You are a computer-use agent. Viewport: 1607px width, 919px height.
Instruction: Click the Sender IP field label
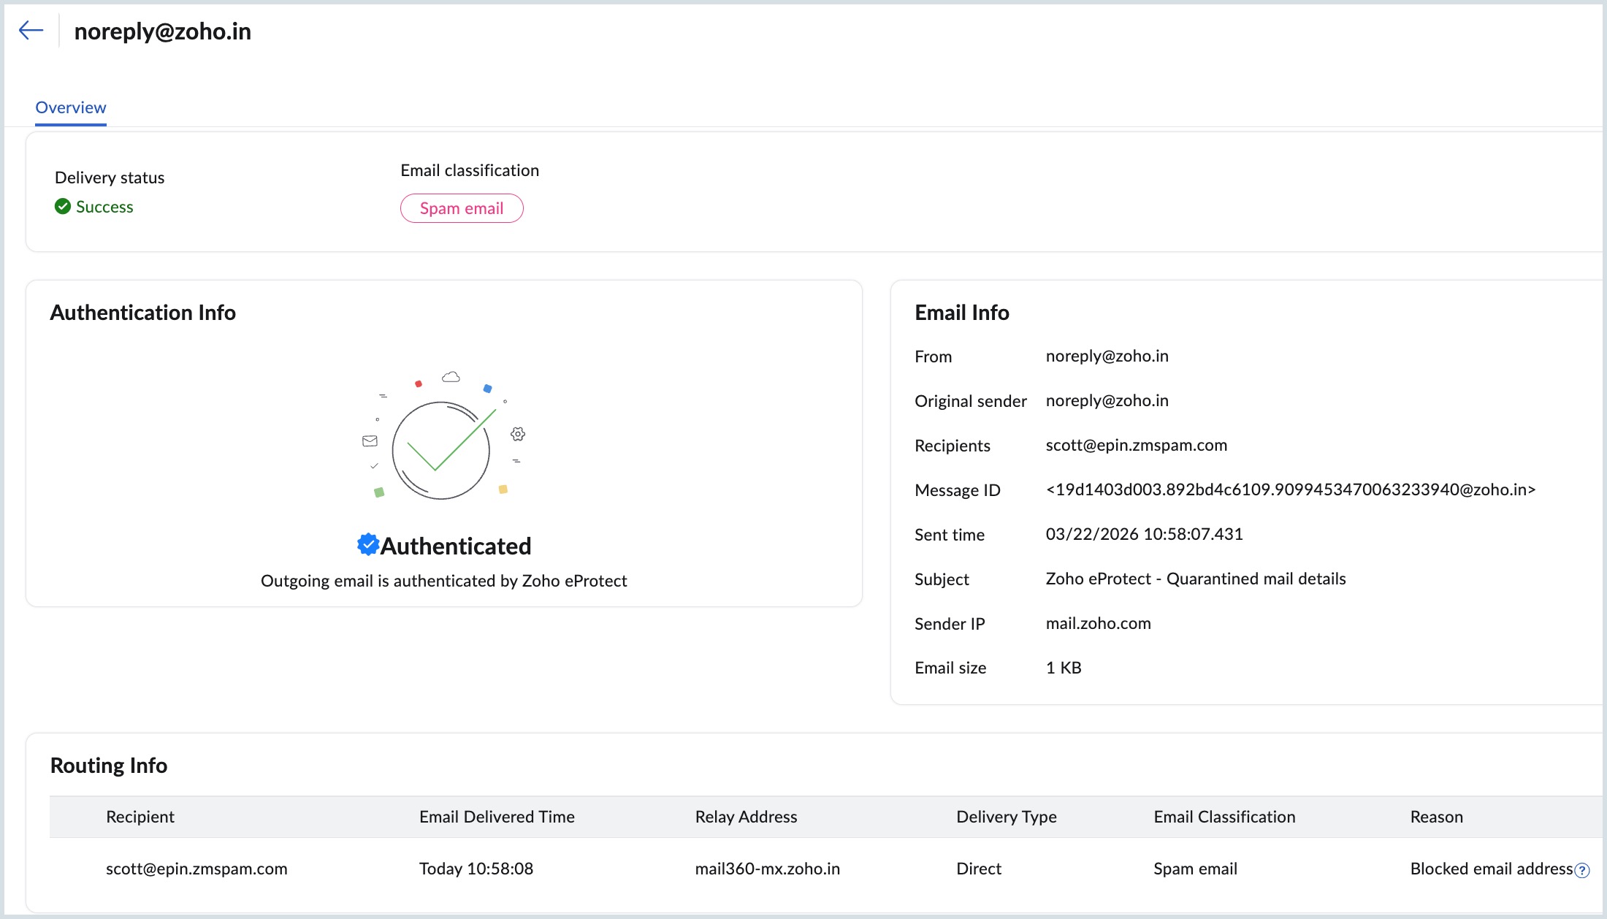point(950,624)
